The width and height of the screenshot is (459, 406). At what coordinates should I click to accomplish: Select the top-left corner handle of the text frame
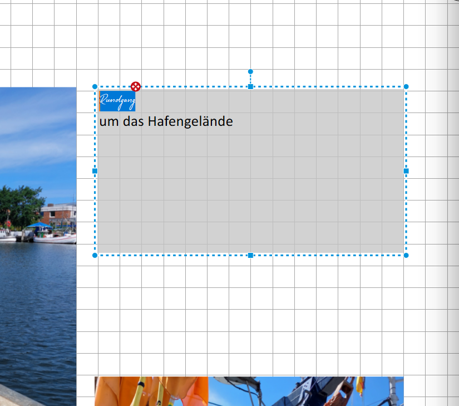coord(95,86)
